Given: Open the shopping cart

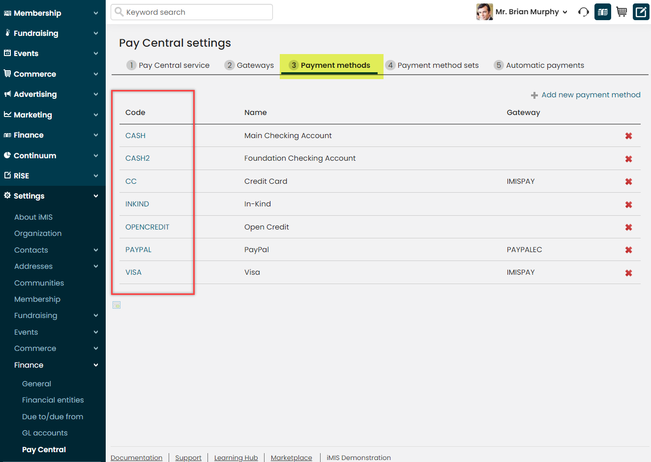Looking at the screenshot, I should pos(621,11).
